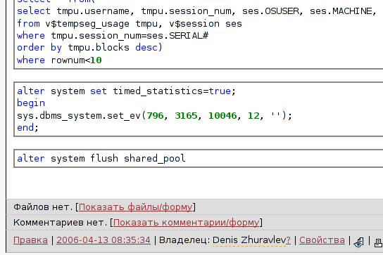Click inside the flush shared_pool code box
The height and width of the screenshot is (255, 383).
pyautogui.click(x=199, y=159)
